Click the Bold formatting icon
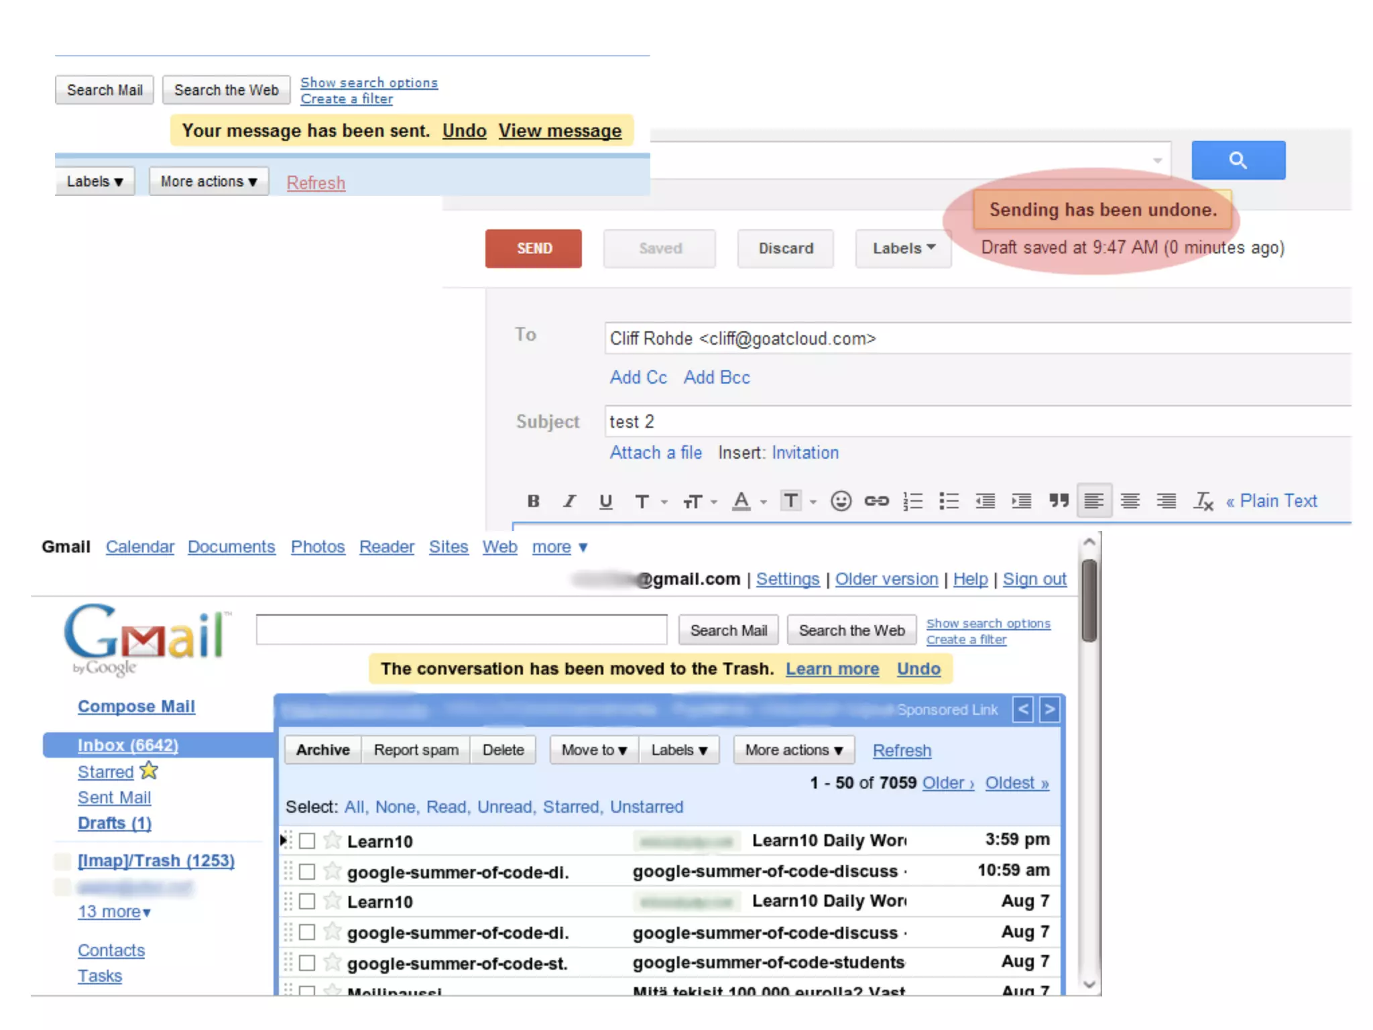The width and height of the screenshot is (1373, 1030). pos(534,501)
